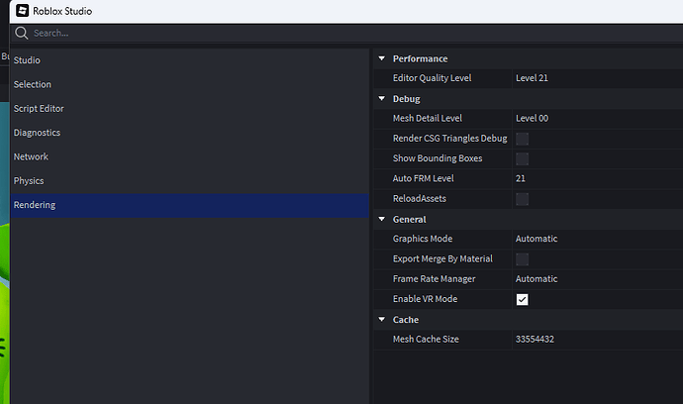Click the Performance section heading
The image size is (683, 404).
click(x=420, y=58)
